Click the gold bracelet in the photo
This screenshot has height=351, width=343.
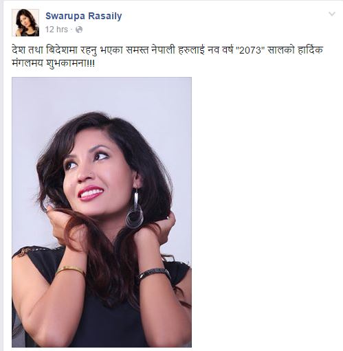(x=70, y=270)
